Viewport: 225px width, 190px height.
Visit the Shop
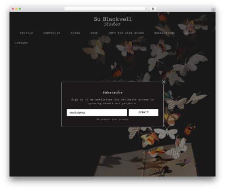click(94, 33)
